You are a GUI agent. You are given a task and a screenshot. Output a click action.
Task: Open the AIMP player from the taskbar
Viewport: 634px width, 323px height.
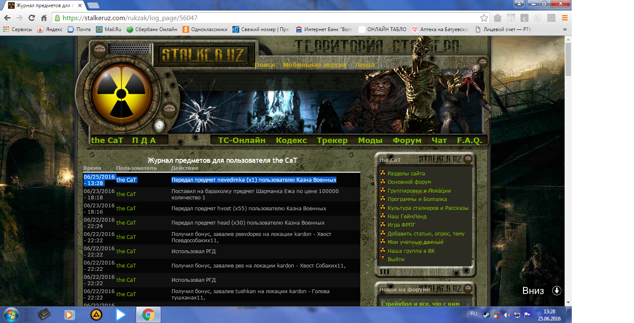pyautogui.click(x=96, y=315)
